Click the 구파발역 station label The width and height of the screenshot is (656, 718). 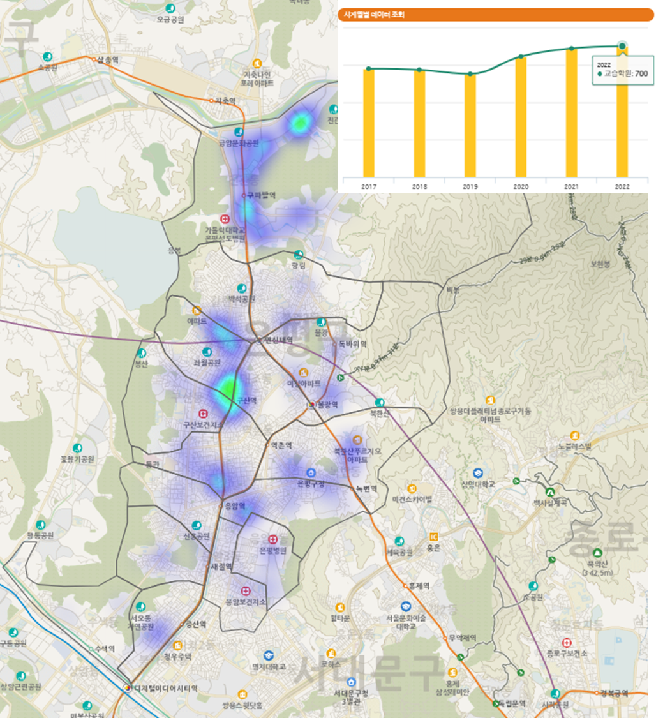(262, 195)
